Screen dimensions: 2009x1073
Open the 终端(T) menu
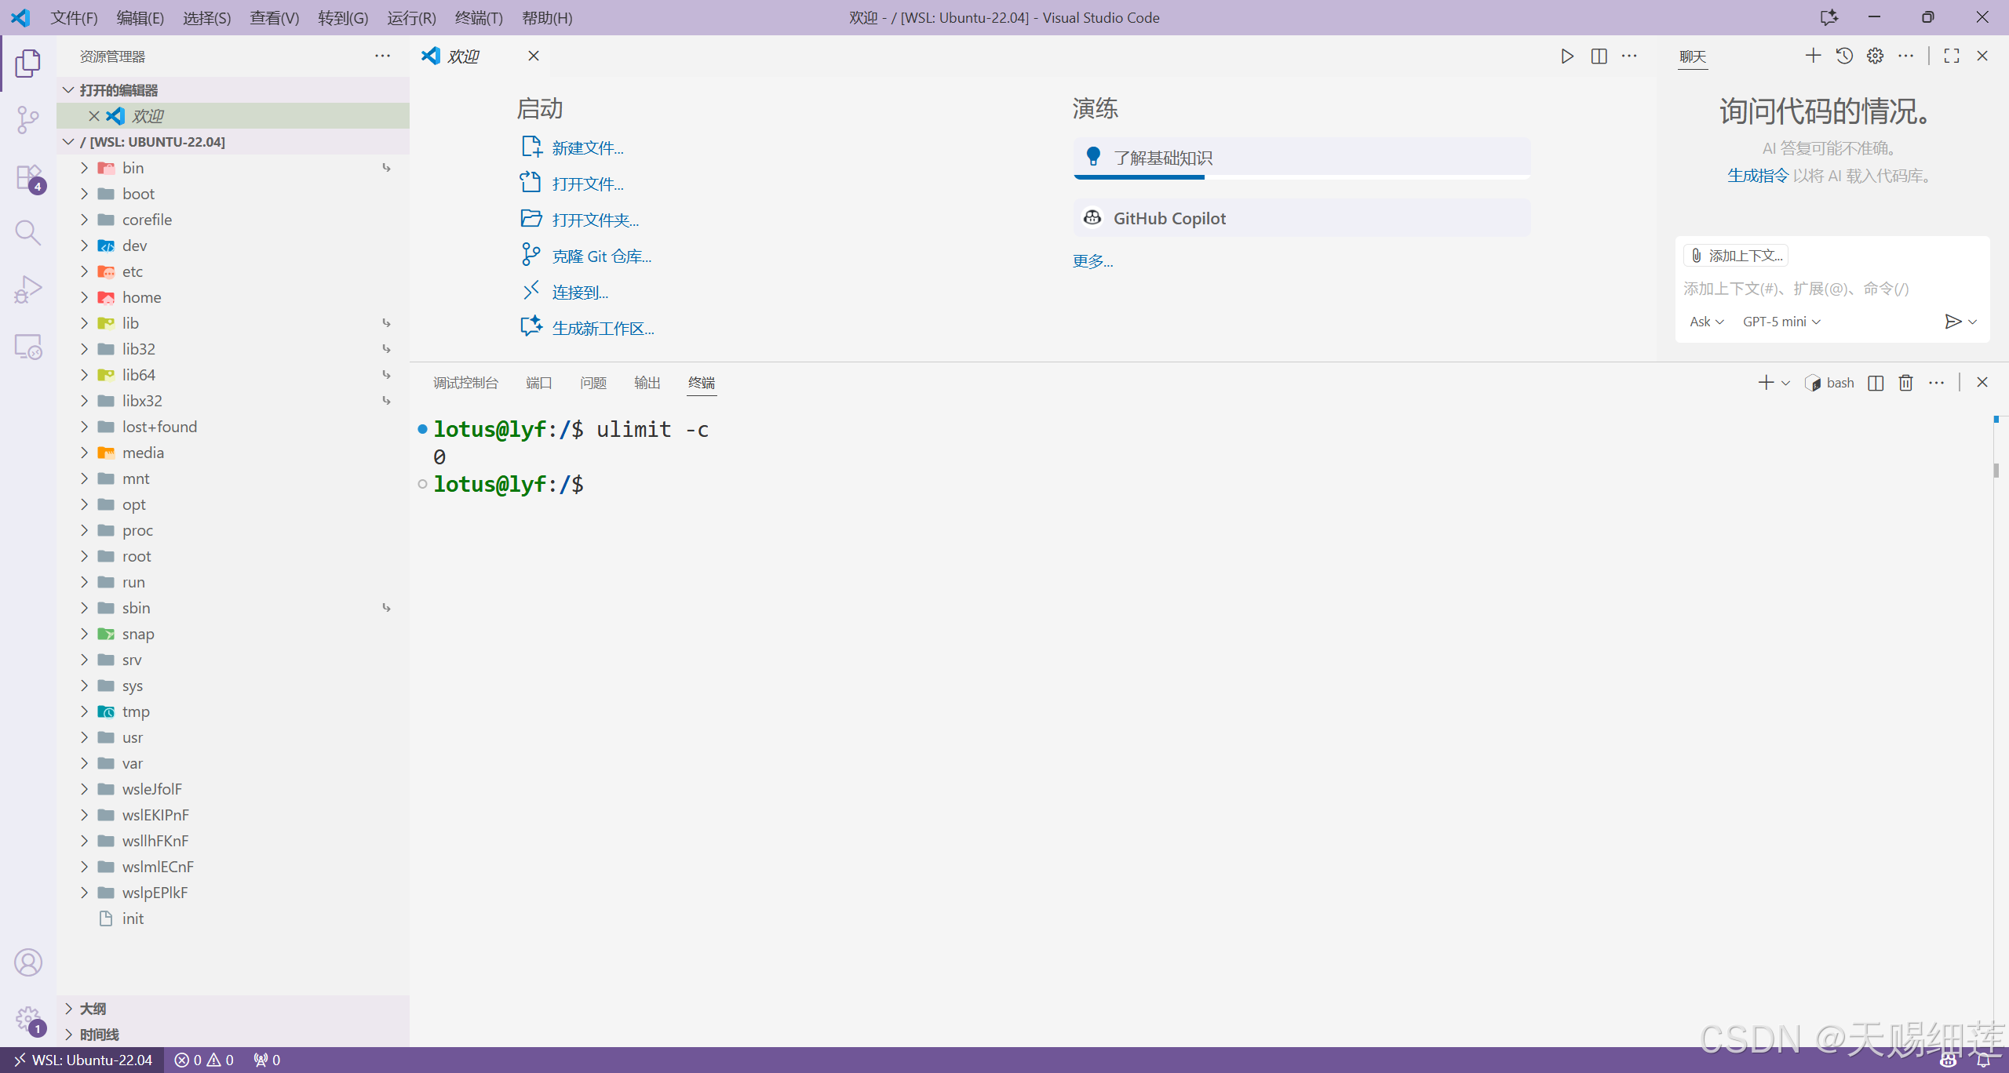479,17
